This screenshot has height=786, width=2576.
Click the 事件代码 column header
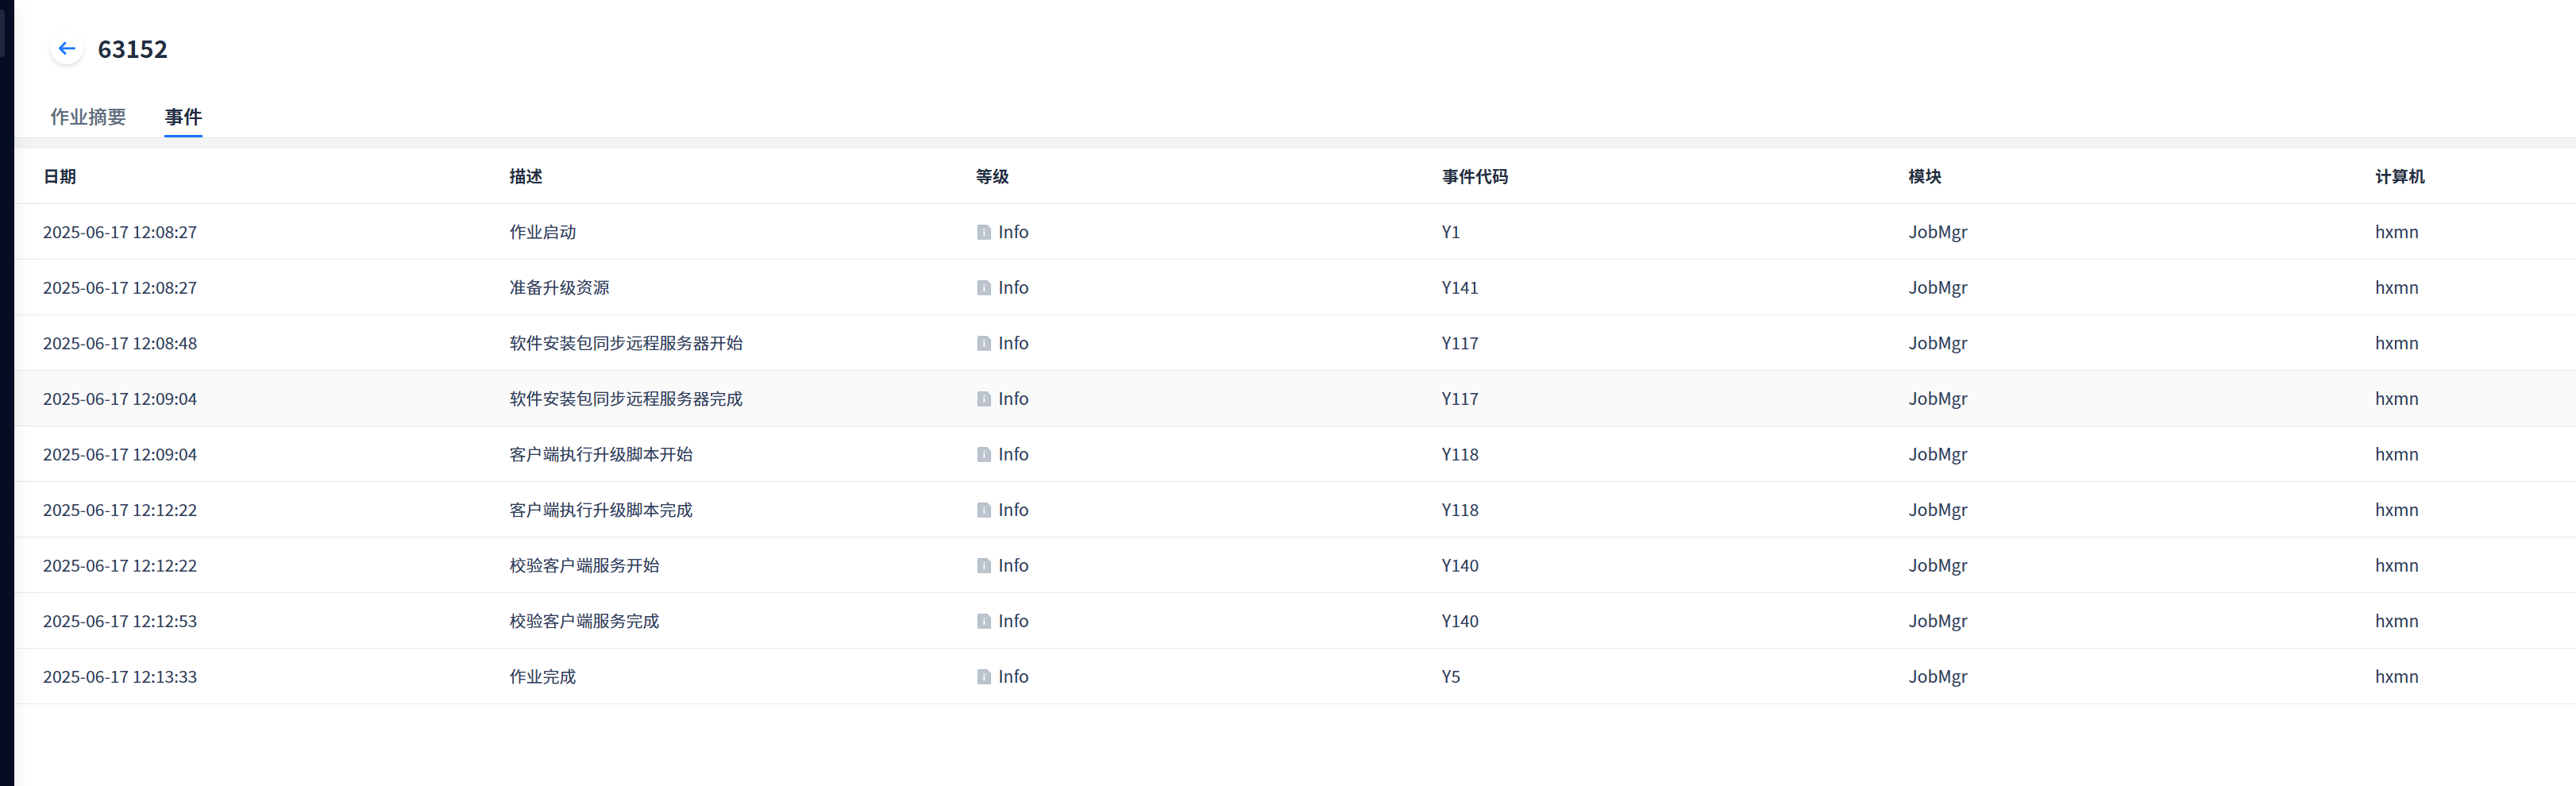point(1474,177)
